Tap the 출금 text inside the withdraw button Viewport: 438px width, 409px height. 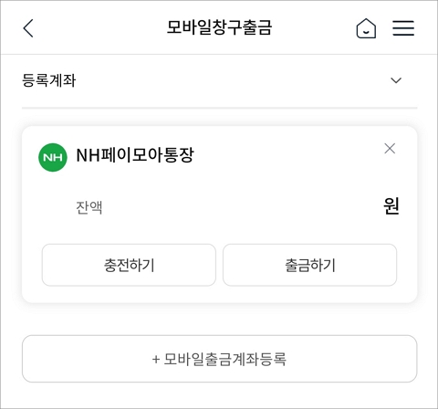point(297,265)
